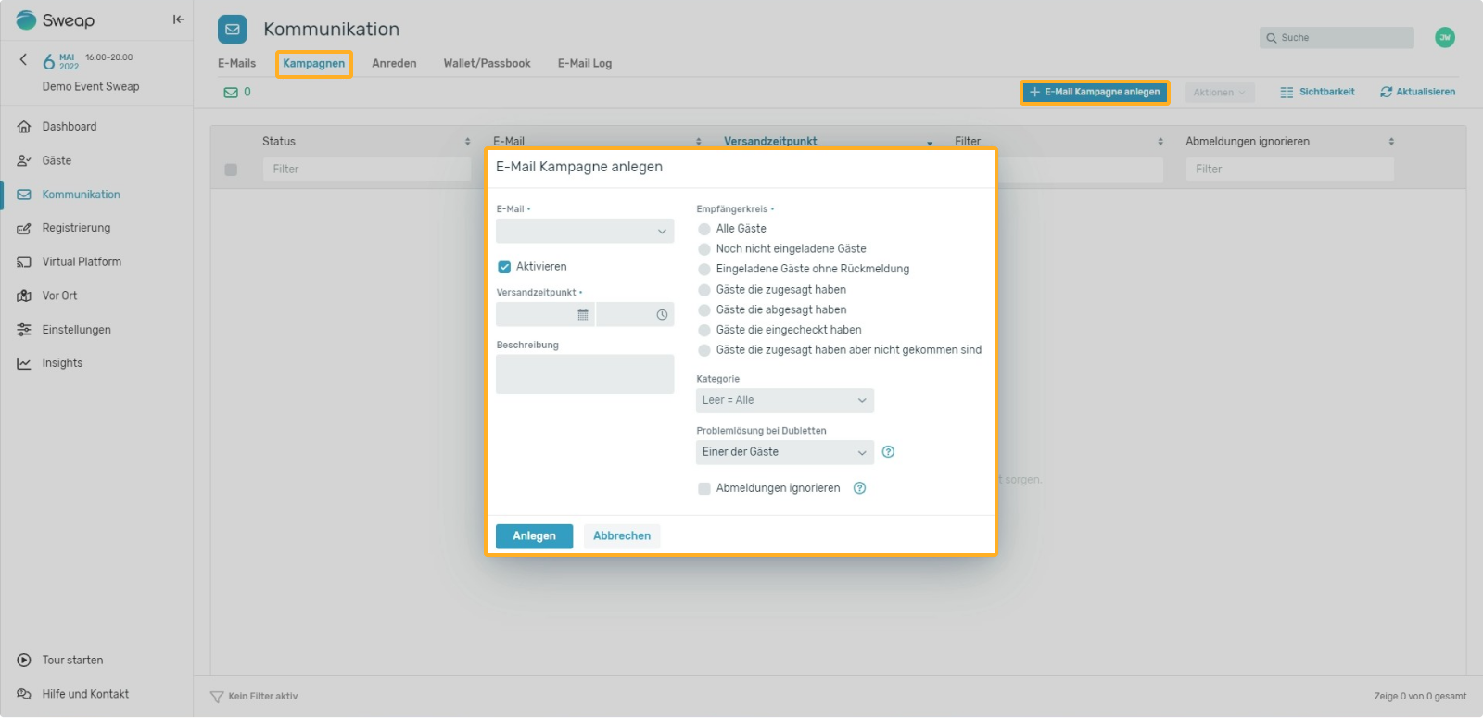The width and height of the screenshot is (1483, 718).
Task: Click E-Mail Kampagne anlegen button
Action: click(x=1095, y=93)
